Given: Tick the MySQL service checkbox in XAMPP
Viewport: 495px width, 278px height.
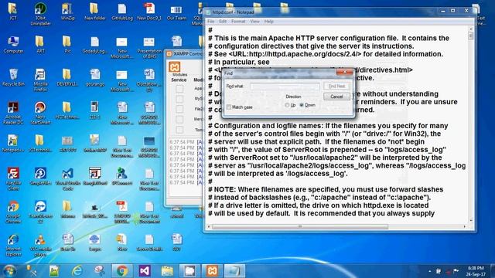Looking at the screenshot, I should [179, 99].
